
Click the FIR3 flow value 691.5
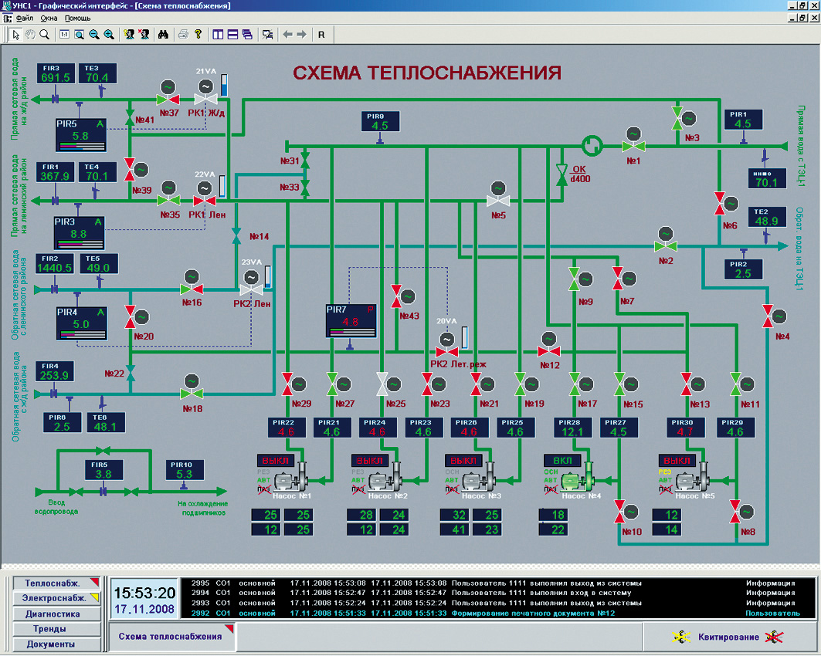pos(56,78)
